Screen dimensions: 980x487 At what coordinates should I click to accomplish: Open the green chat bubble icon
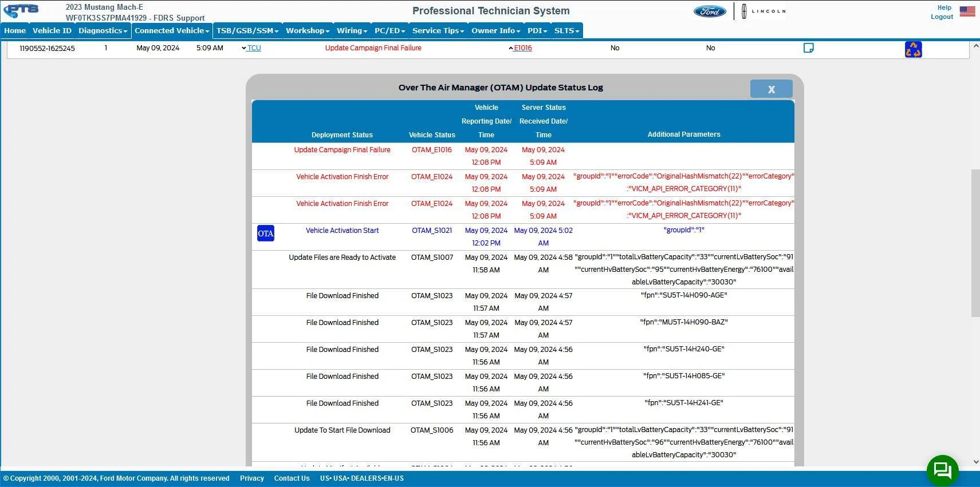coord(942,470)
